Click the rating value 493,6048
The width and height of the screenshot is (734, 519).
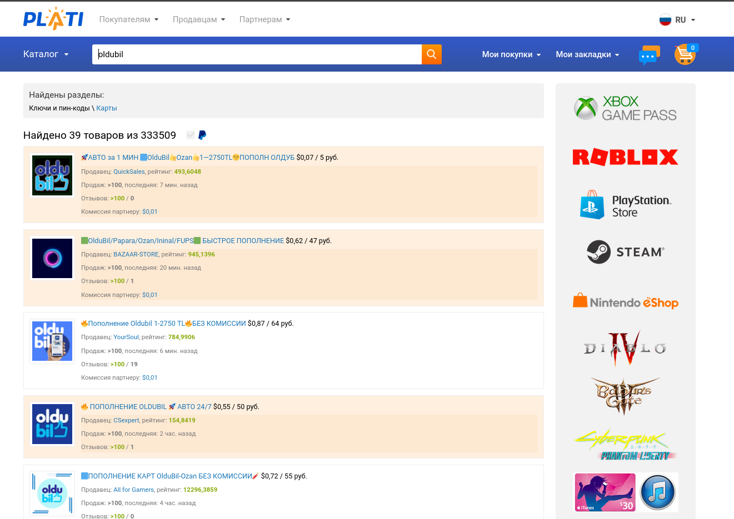(x=188, y=172)
